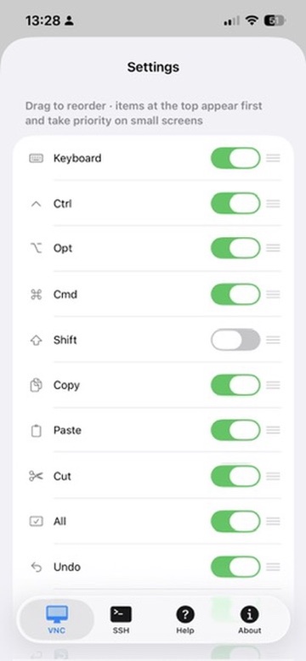306x661 pixels.
Task: Select the VNC tab
Action: (x=57, y=620)
